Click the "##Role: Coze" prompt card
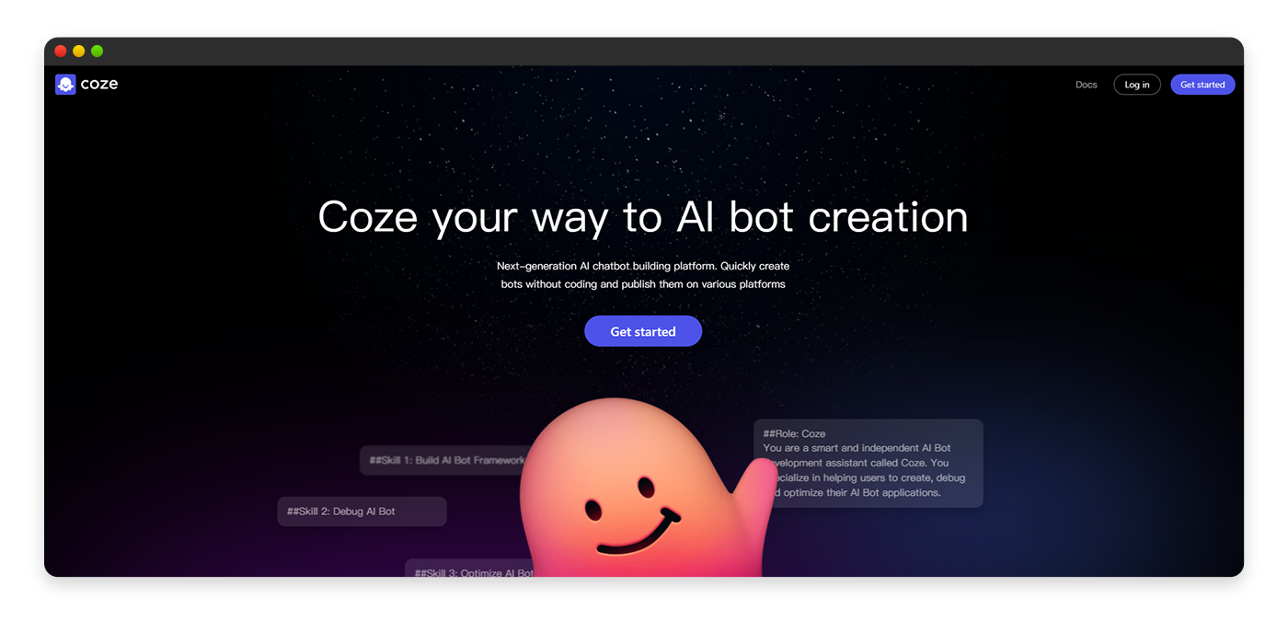 tap(868, 463)
